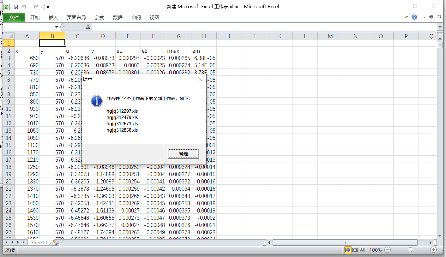Select row header 20
The height and width of the screenshot is (257, 446).
point(9,181)
